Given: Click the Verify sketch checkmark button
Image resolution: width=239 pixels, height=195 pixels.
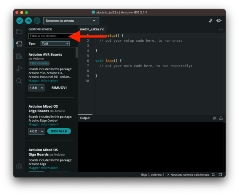Looking at the screenshot, I should pos(20,21).
